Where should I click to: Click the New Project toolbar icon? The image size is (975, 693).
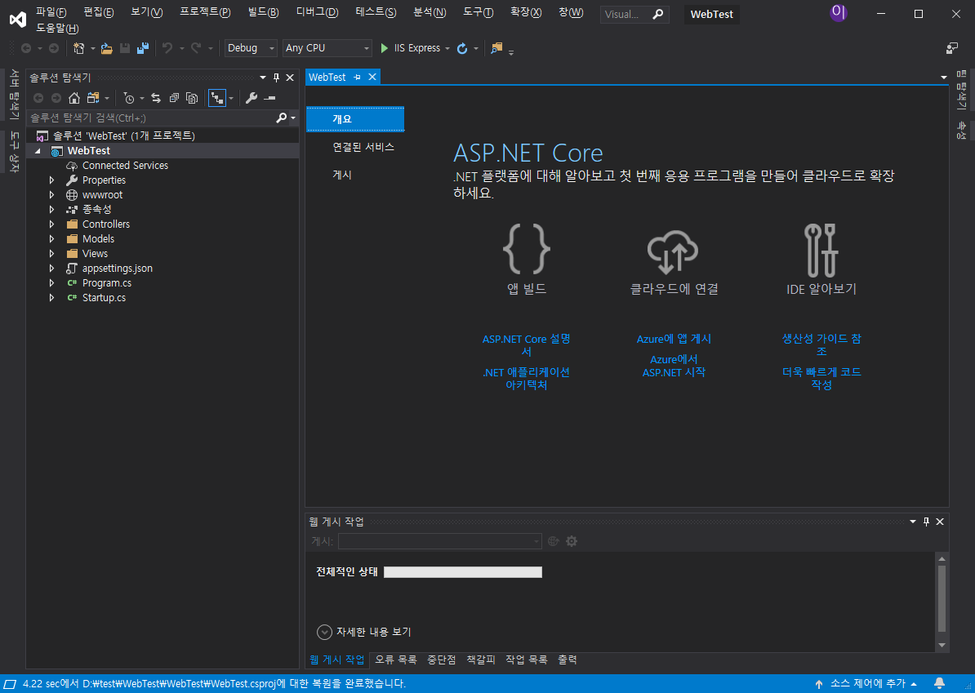pos(78,48)
